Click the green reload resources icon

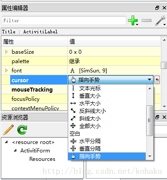[x=22, y=130]
